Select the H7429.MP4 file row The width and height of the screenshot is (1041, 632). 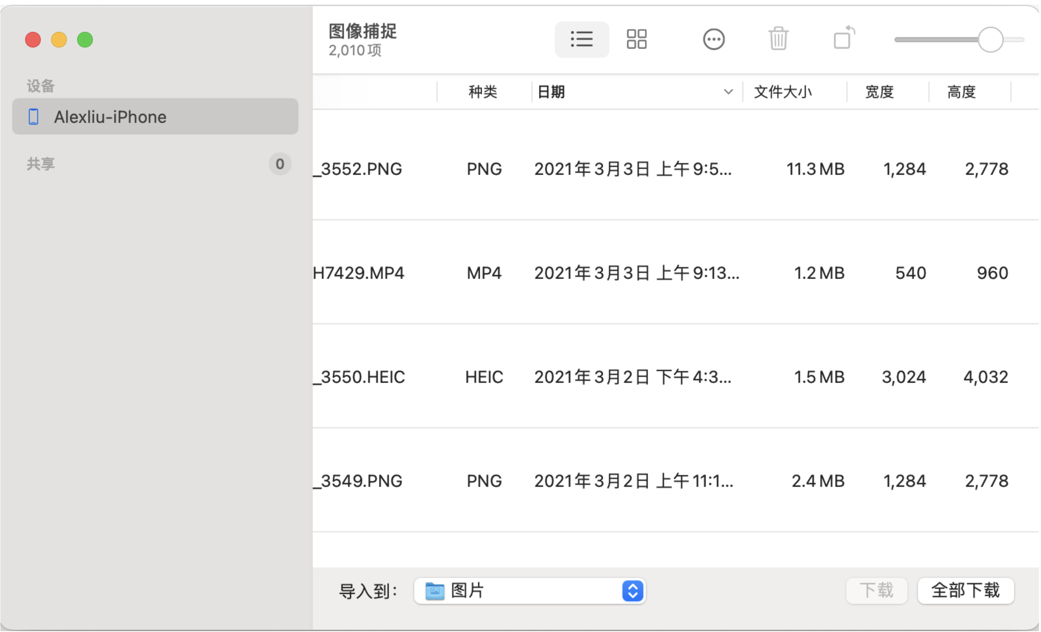pos(634,273)
